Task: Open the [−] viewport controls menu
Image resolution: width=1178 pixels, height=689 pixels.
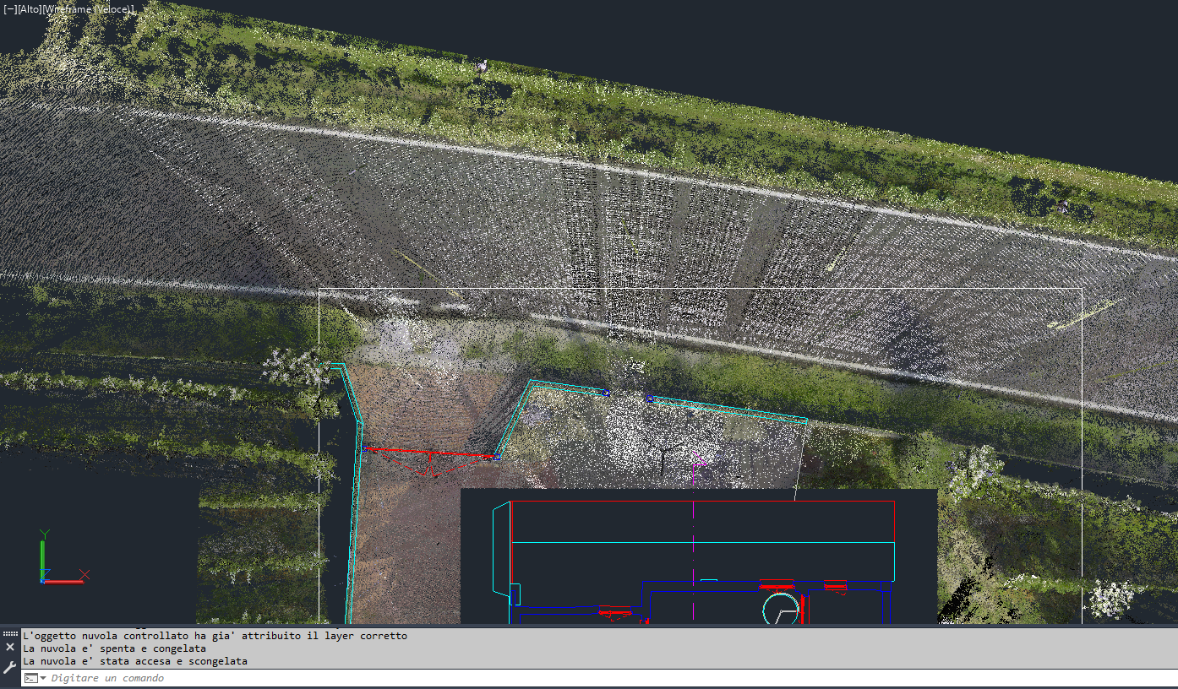Action: pyautogui.click(x=9, y=8)
